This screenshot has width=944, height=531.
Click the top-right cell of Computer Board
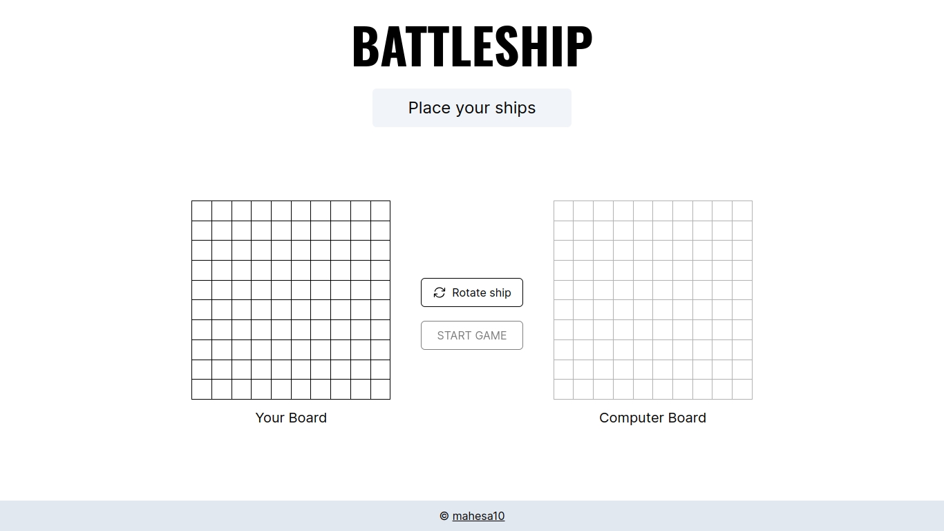pyautogui.click(x=743, y=210)
